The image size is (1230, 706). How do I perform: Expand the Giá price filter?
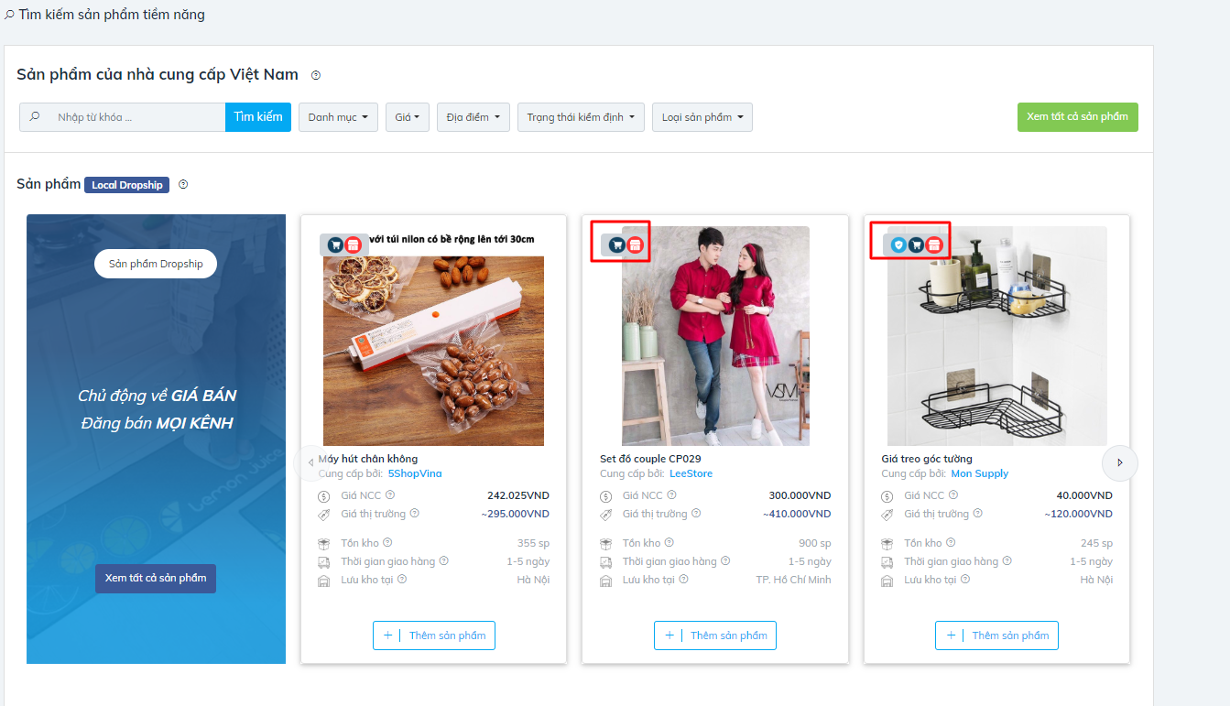pyautogui.click(x=407, y=117)
